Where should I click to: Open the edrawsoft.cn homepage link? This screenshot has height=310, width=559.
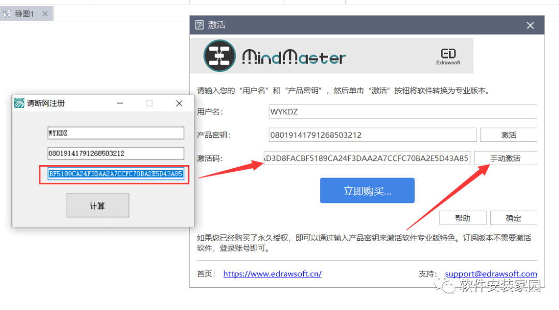pos(272,274)
